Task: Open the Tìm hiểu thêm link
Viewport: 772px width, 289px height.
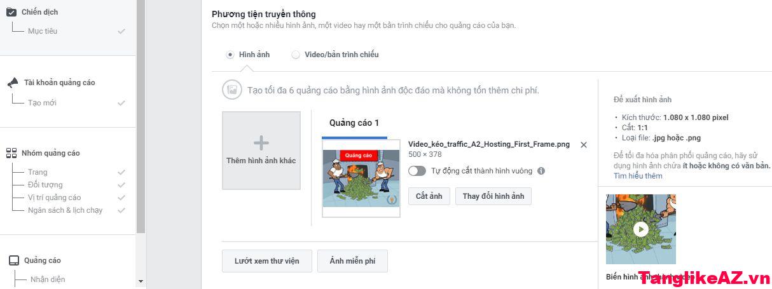Action: click(x=638, y=176)
